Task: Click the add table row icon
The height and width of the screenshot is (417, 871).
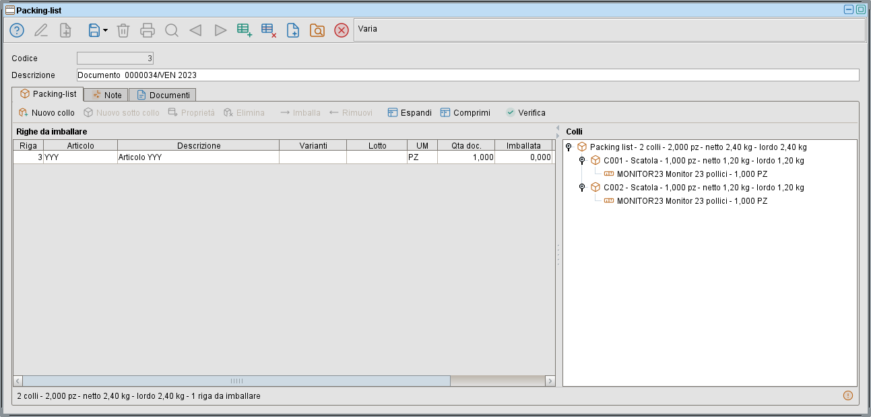Action: pos(245,30)
